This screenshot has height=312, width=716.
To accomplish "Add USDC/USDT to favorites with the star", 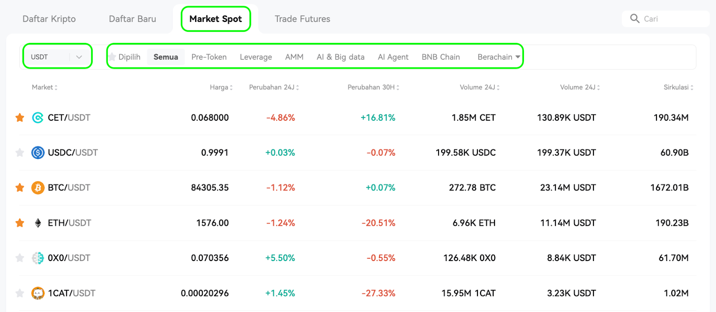I will click(20, 152).
